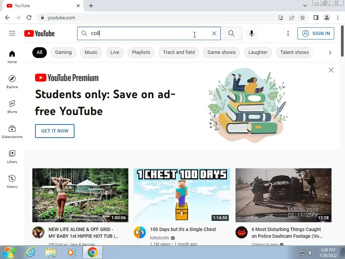This screenshot has height=259, width=345.
Task: Open Chrome profile icon
Action: pos(327,18)
